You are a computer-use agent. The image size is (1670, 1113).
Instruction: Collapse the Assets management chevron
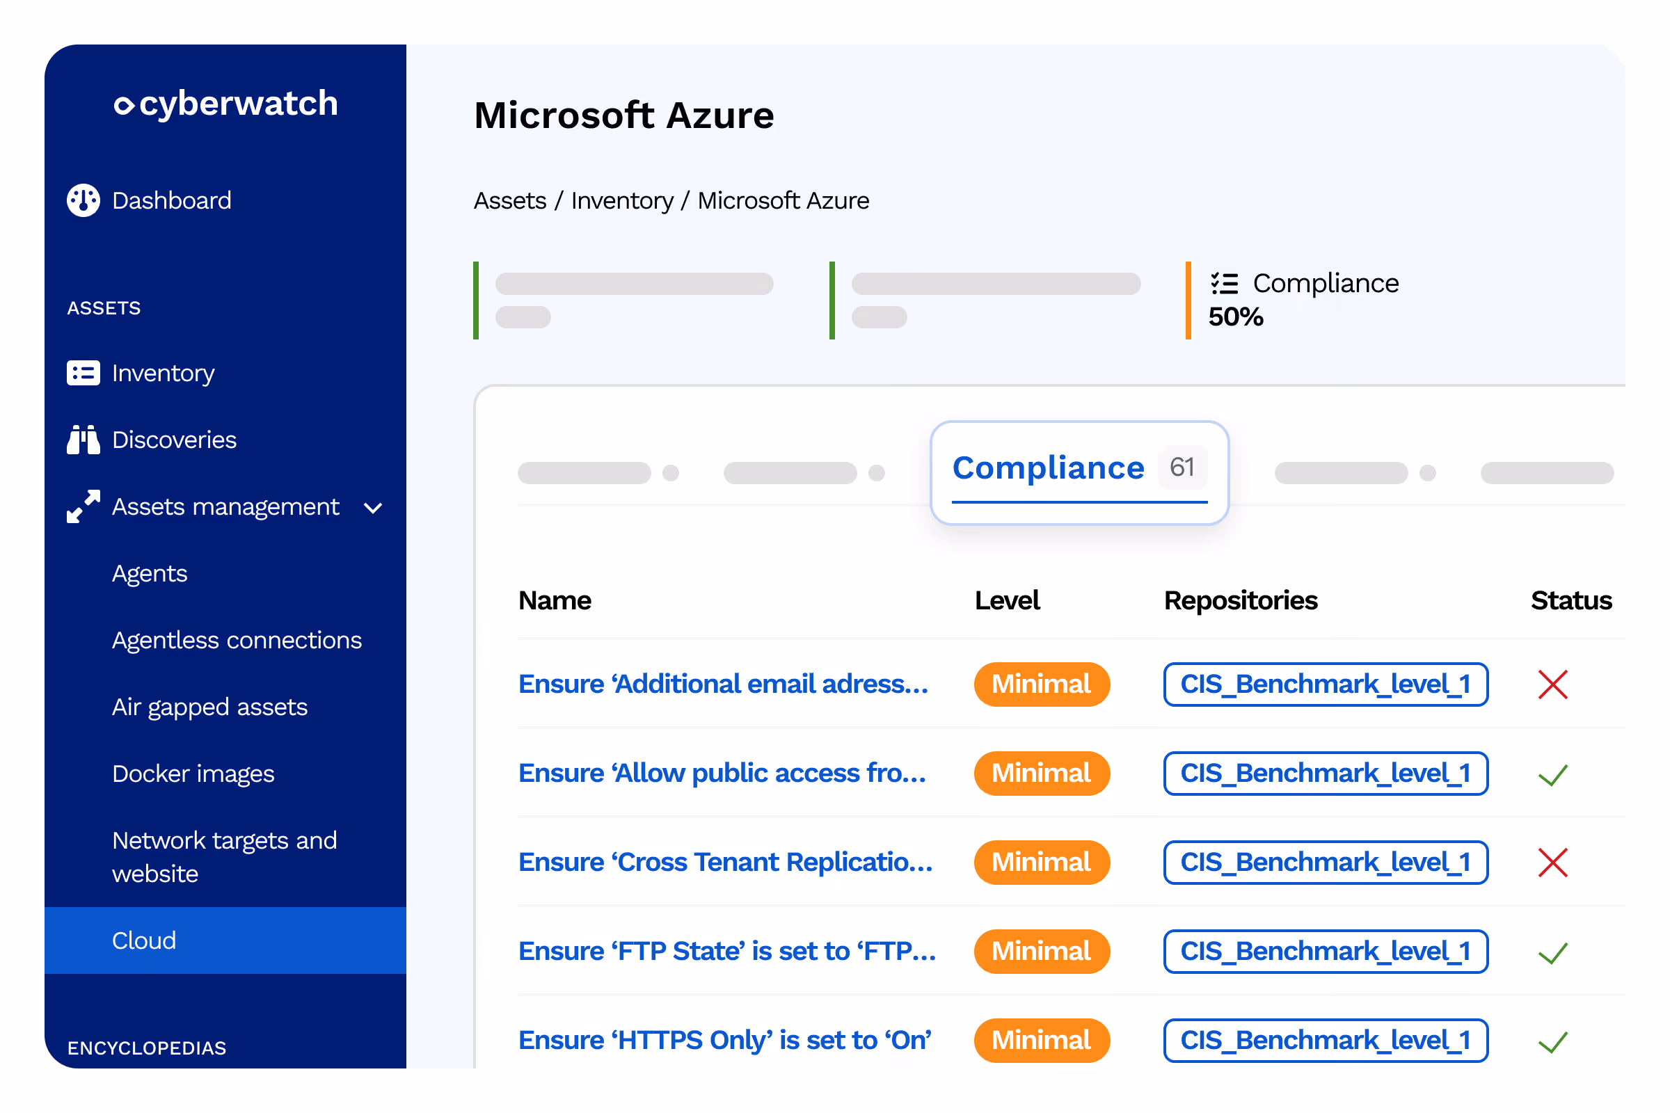click(373, 509)
